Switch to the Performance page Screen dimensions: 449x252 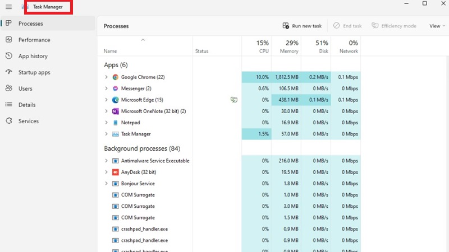34,40
